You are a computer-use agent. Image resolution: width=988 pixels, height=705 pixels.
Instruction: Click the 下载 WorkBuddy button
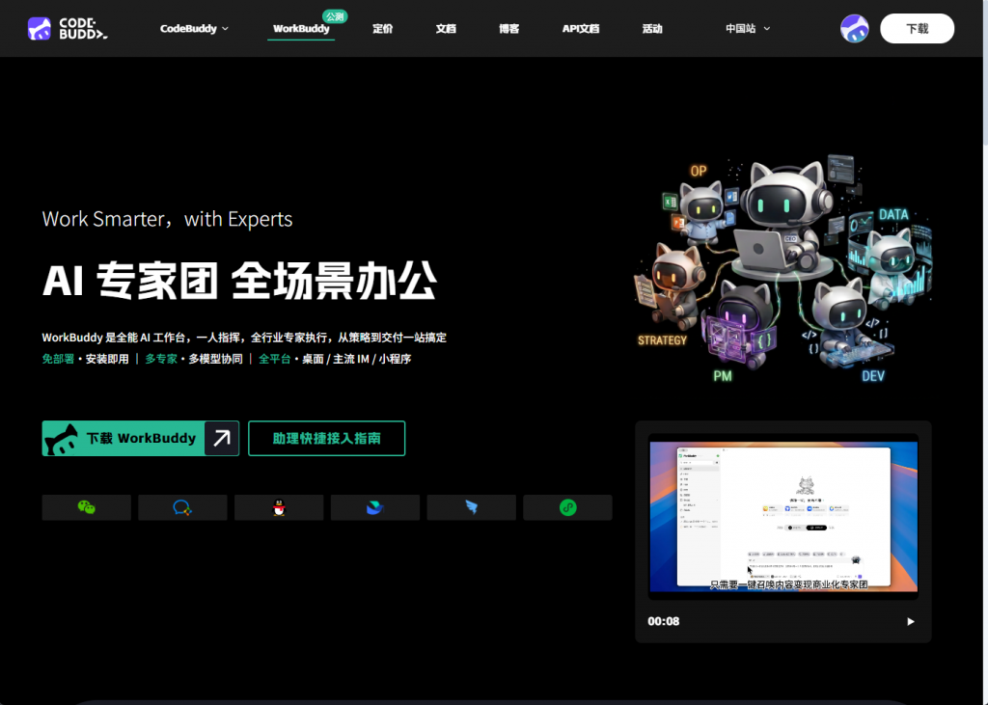[141, 438]
